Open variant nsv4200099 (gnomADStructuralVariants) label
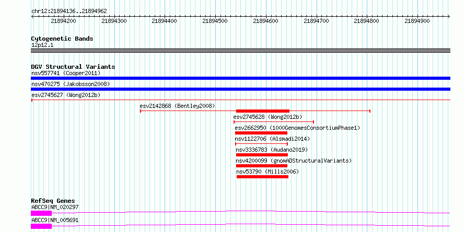Image resolution: width=465 pixels, height=232 pixels. click(x=294, y=161)
